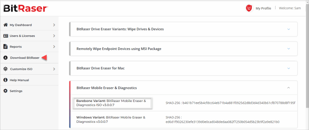Screen dimensions: 309x130
Task: Expand My Dashboard chevron arrow
Action: click(54, 25)
